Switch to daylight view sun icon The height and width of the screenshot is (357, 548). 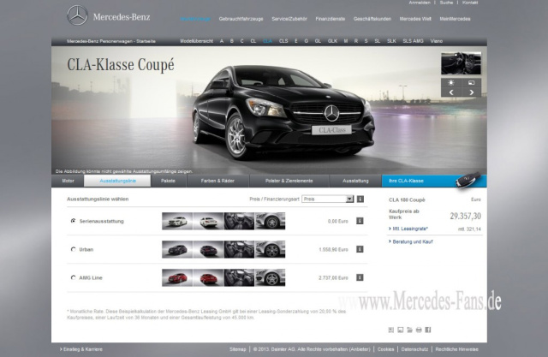pos(452,83)
